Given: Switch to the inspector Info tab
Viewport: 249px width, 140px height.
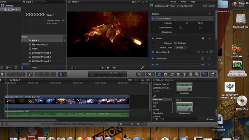Looking at the screenshot, I should tap(193, 2).
